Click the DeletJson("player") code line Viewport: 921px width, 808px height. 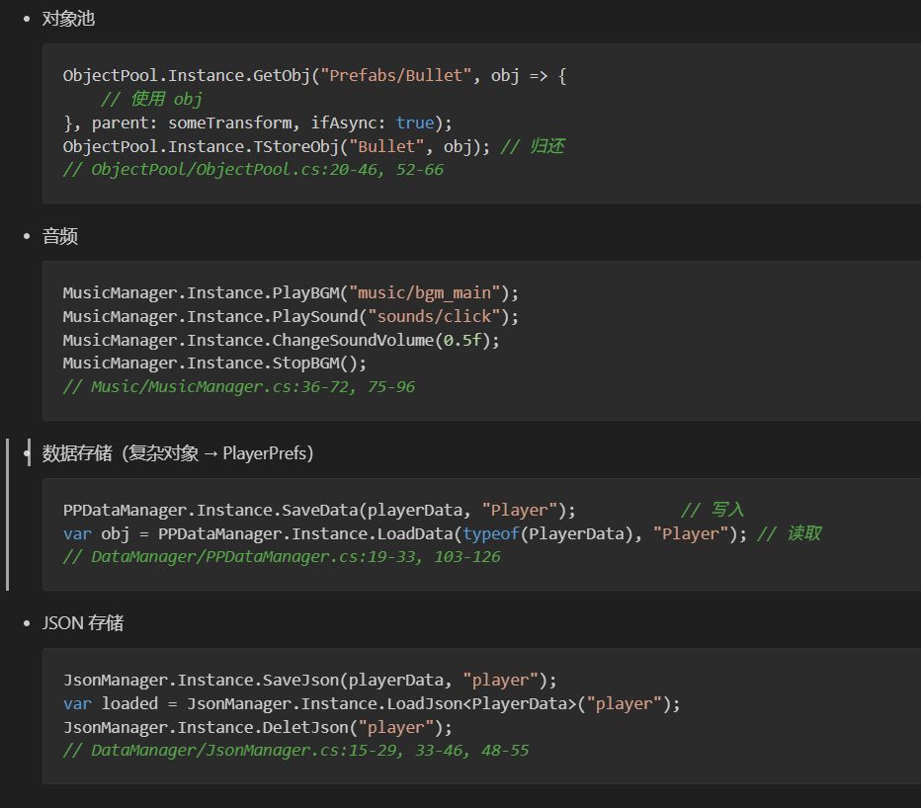tap(257, 727)
